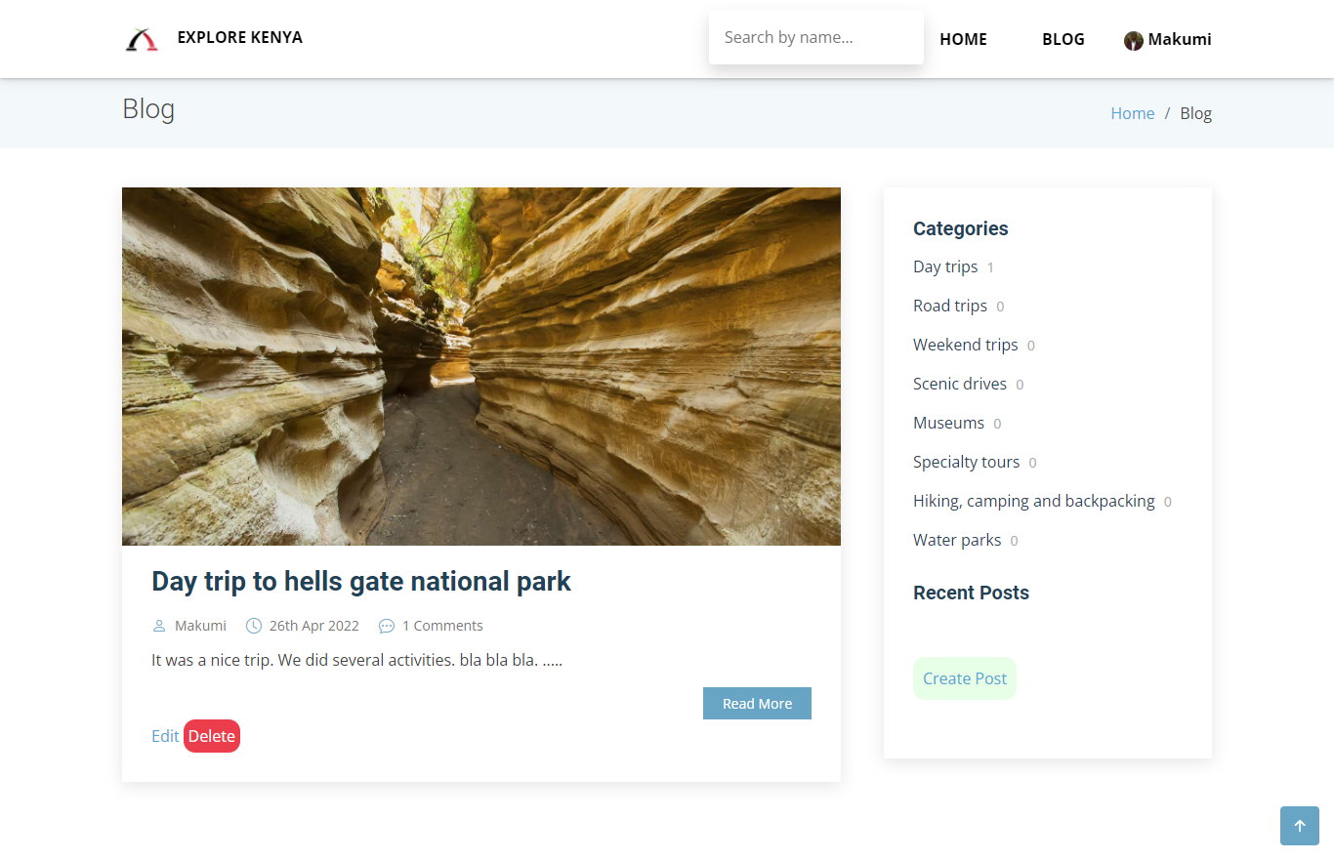Open the HOME menu item

(x=963, y=39)
